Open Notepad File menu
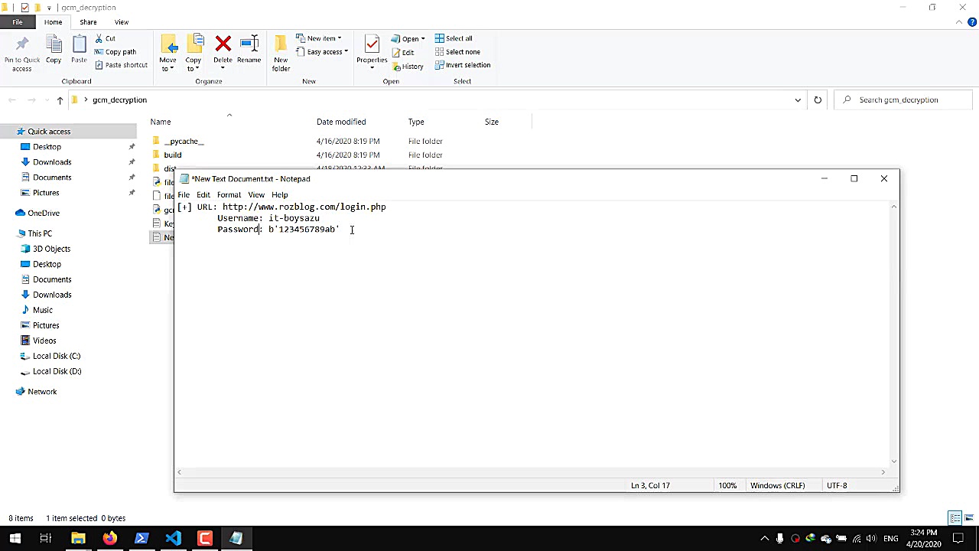Viewport: 979px width, 551px height. click(184, 195)
